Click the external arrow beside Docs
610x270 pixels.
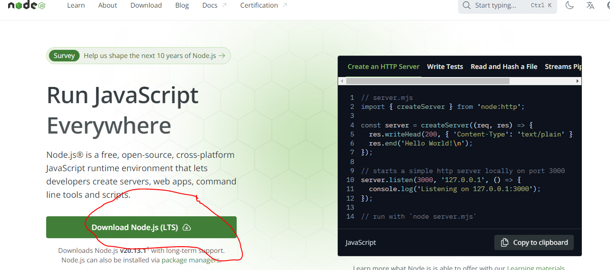(x=224, y=5)
